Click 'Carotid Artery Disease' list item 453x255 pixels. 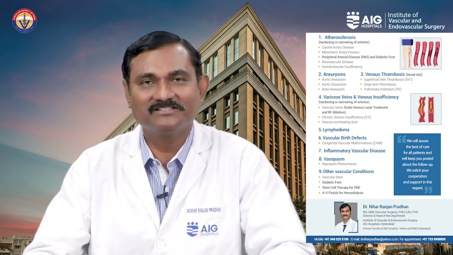[338, 47]
